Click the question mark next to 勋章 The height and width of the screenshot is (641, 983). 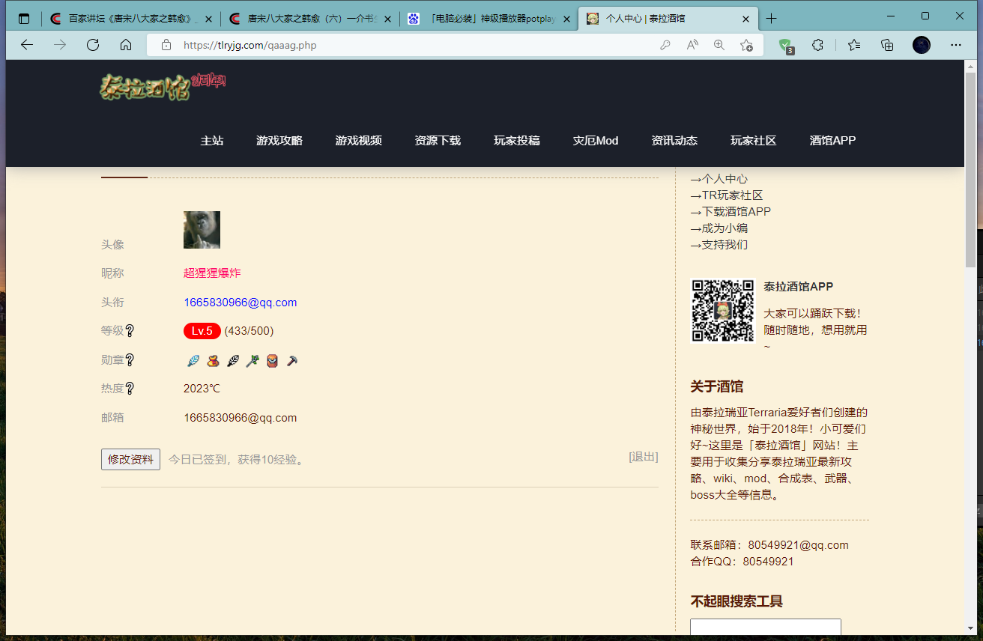click(x=130, y=360)
